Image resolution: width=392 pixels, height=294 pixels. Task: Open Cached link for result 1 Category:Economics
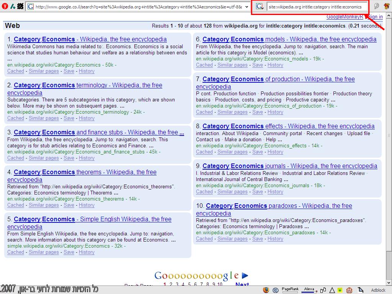point(16,71)
